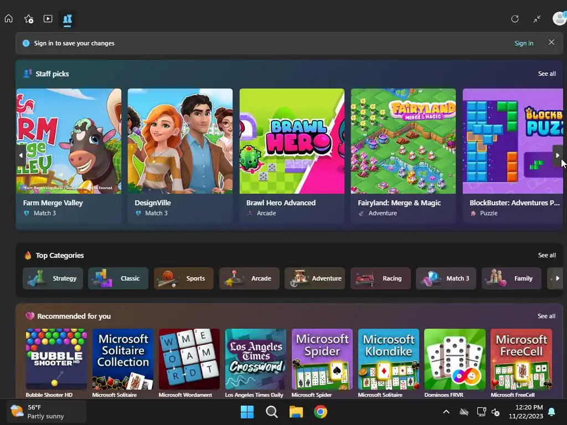Open File Explorer from taskbar
Viewport: 567px width, 425px height.
(x=296, y=412)
